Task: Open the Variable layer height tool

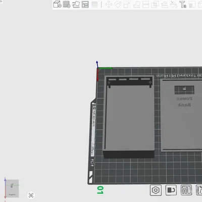Action: [x=94, y=5]
